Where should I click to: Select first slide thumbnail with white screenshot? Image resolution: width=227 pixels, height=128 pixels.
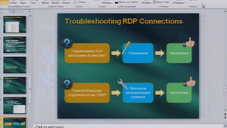tap(15, 25)
